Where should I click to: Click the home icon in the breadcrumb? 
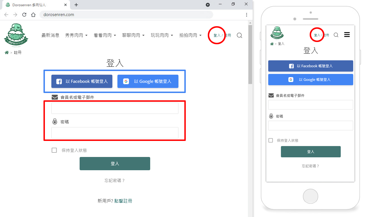(x=6, y=52)
